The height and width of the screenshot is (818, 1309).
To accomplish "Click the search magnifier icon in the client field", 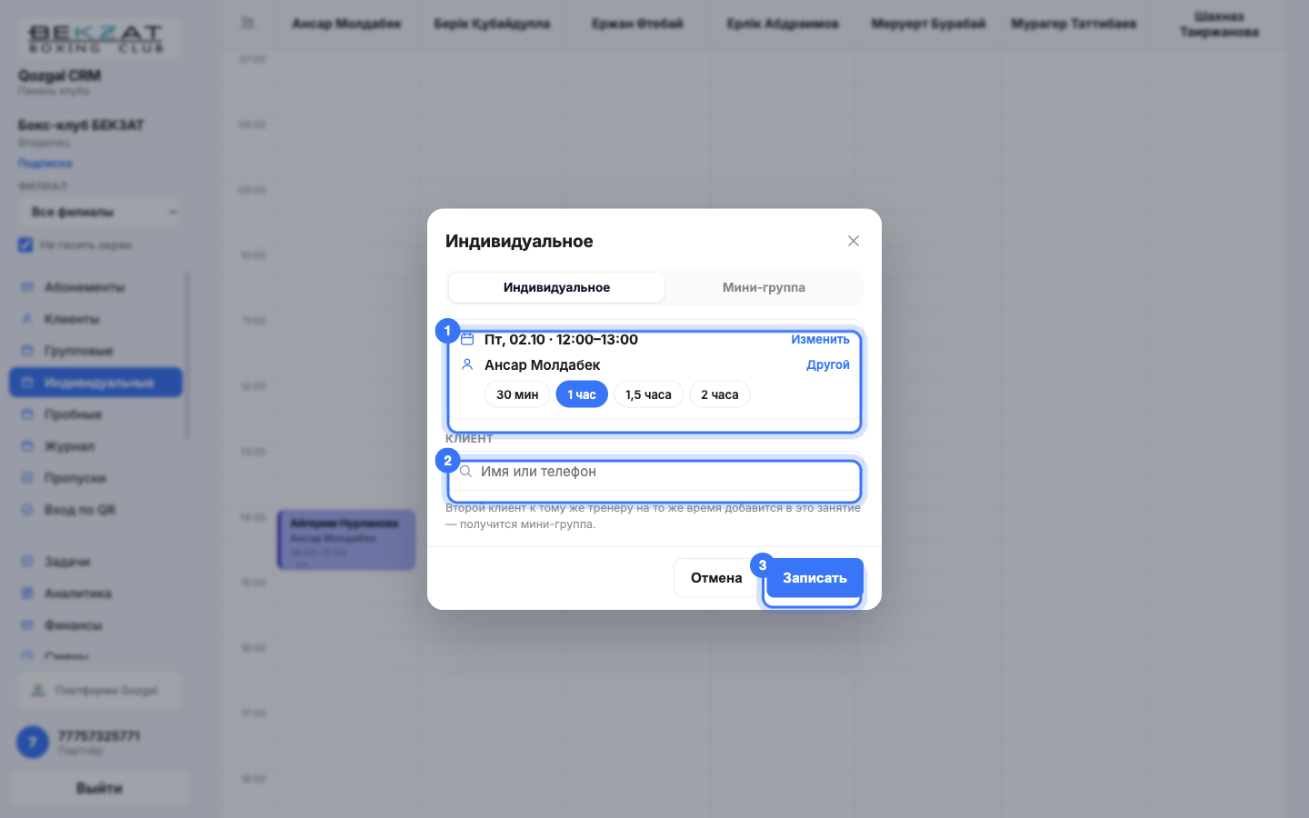I will 465,472.
